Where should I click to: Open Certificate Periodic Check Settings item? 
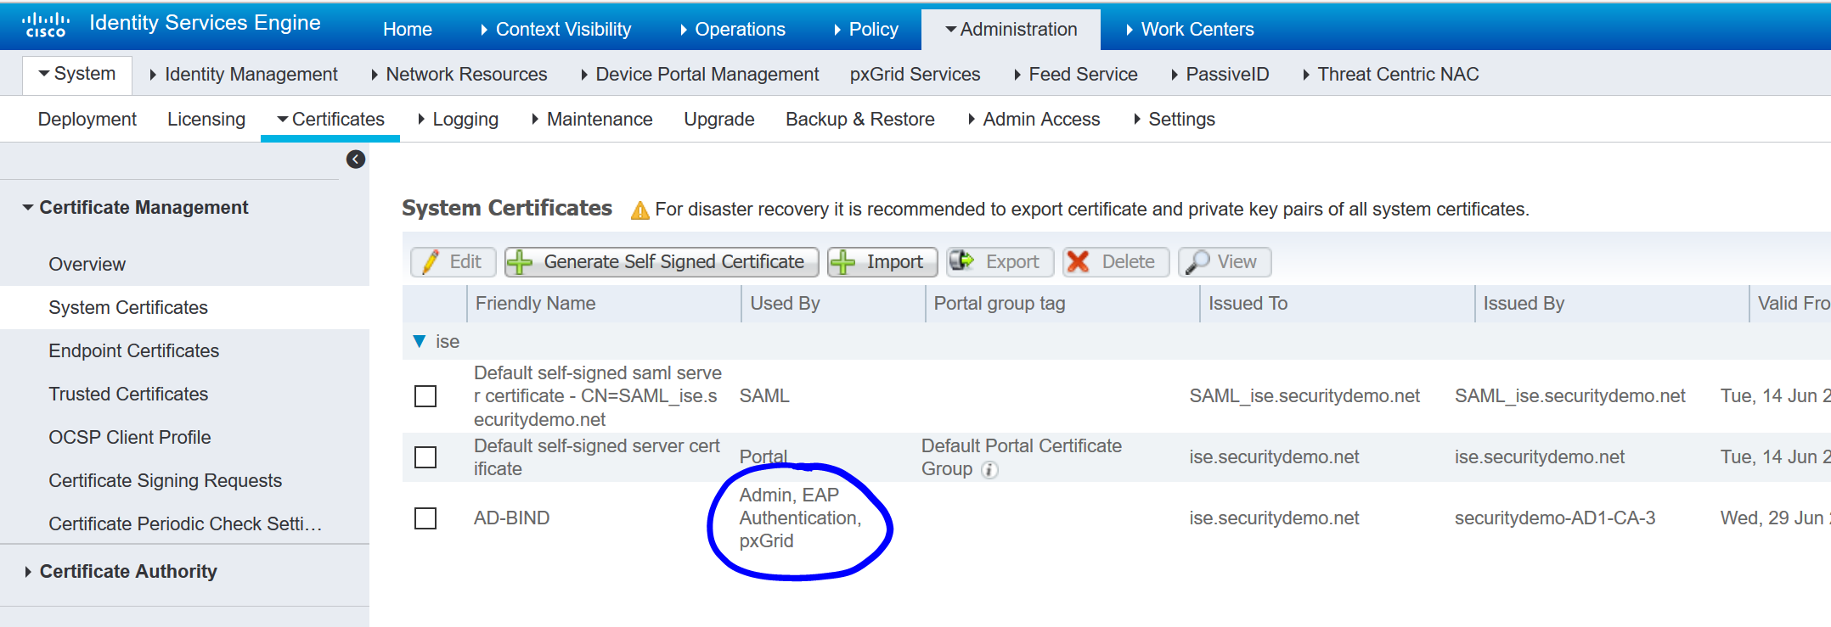(x=184, y=524)
